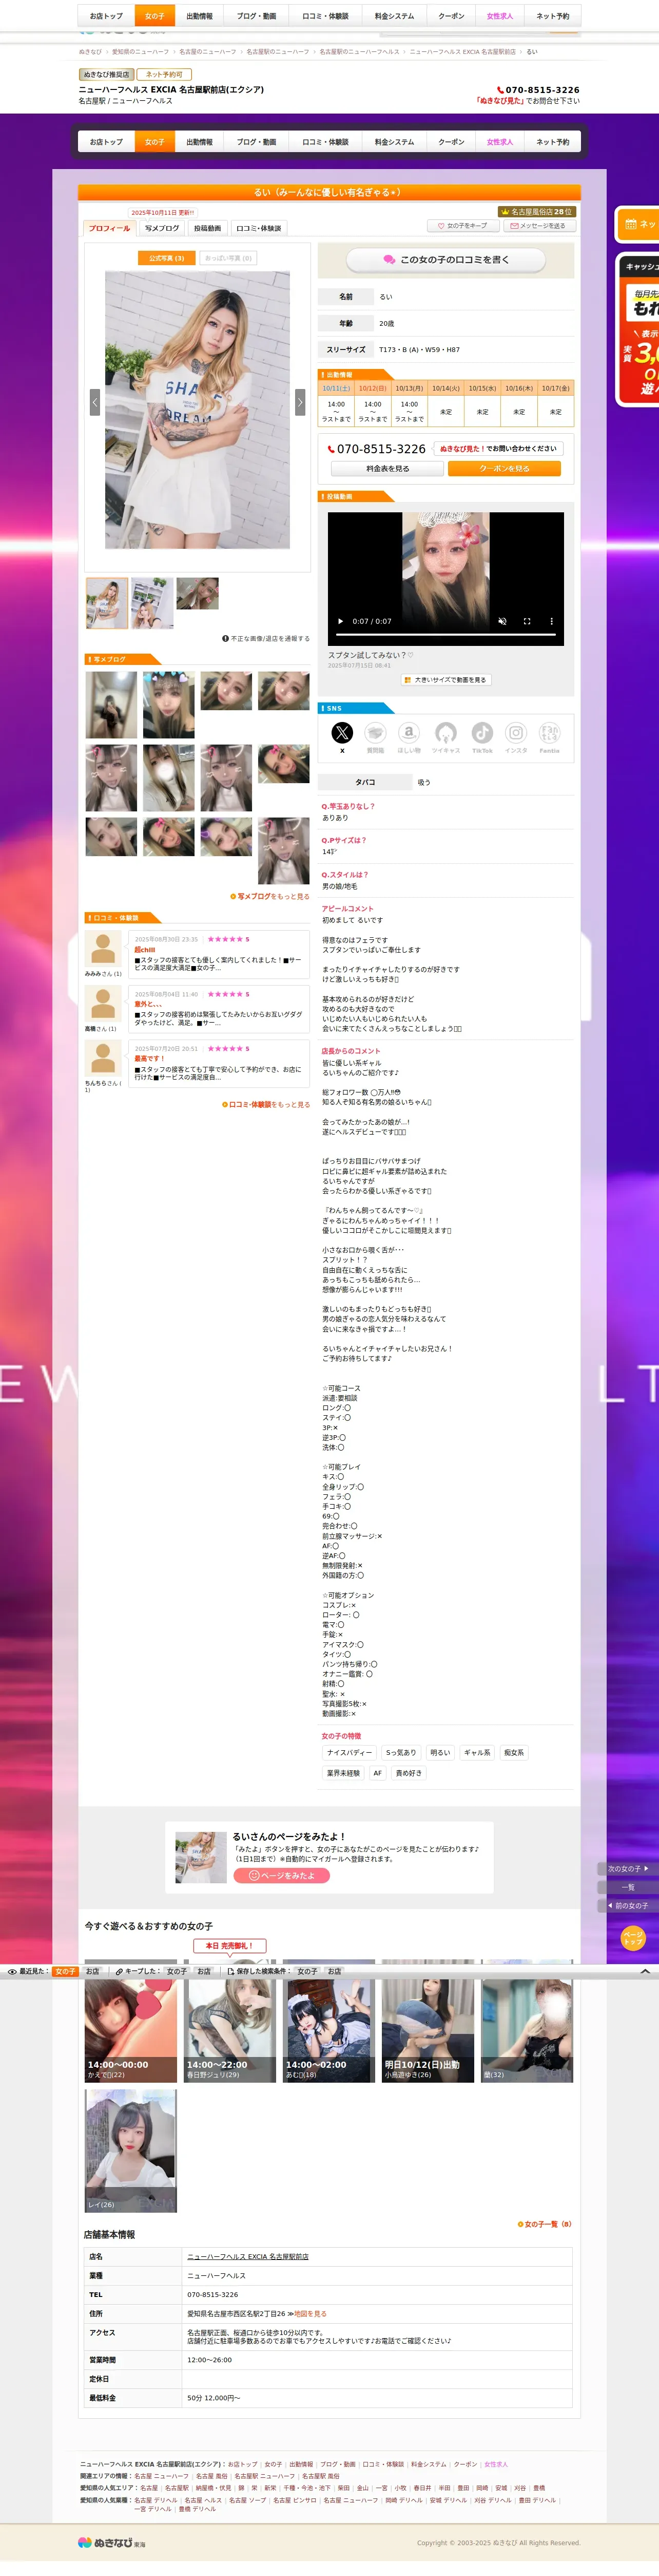Open the クーポン menu in lower navigation bar
Image resolution: width=659 pixels, height=2576 pixels.
[451, 142]
